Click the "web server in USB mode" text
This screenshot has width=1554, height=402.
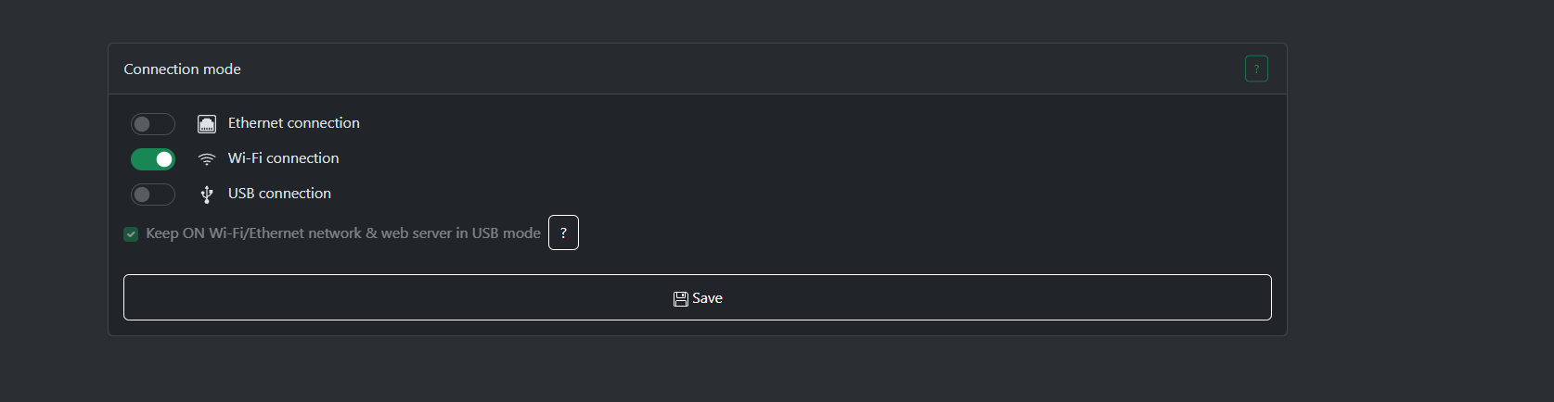pyautogui.click(x=460, y=233)
